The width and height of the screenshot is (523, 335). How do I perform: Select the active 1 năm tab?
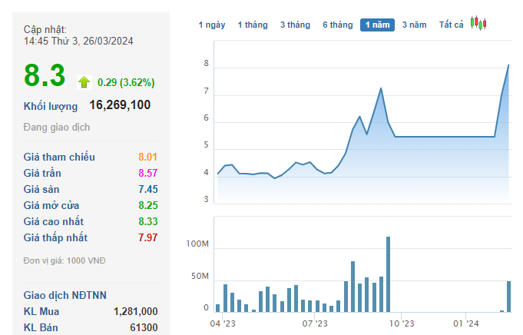[377, 25]
